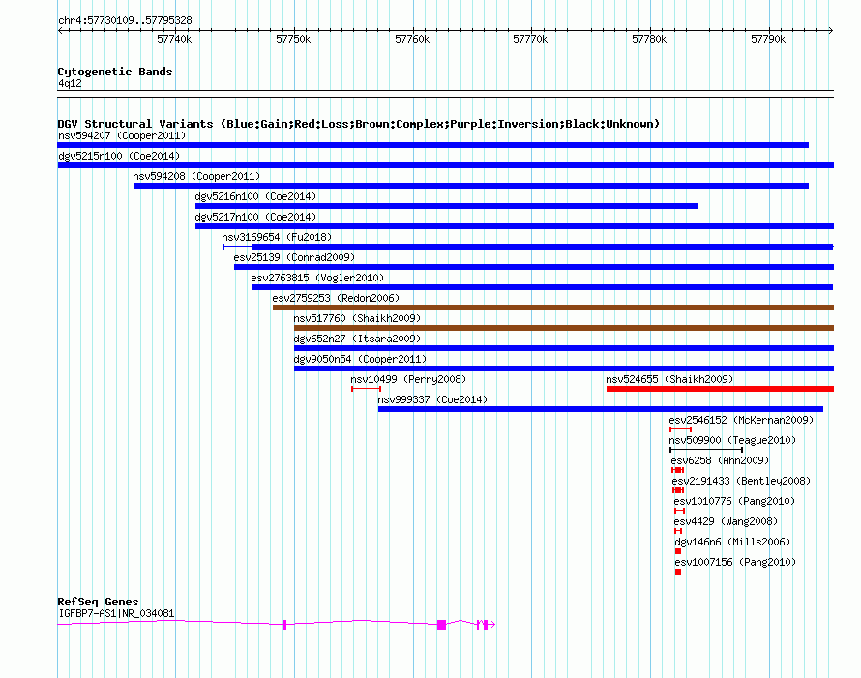
Task: Click red loss bar nsv524655 (Shaikh2009)
Action: pyautogui.click(x=721, y=389)
